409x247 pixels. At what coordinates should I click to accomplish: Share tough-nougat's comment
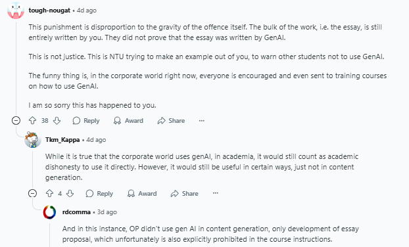pyautogui.click(x=171, y=121)
